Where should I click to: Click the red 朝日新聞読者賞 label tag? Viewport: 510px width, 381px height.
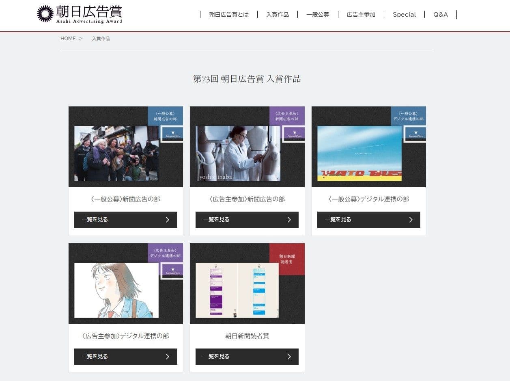click(x=287, y=259)
